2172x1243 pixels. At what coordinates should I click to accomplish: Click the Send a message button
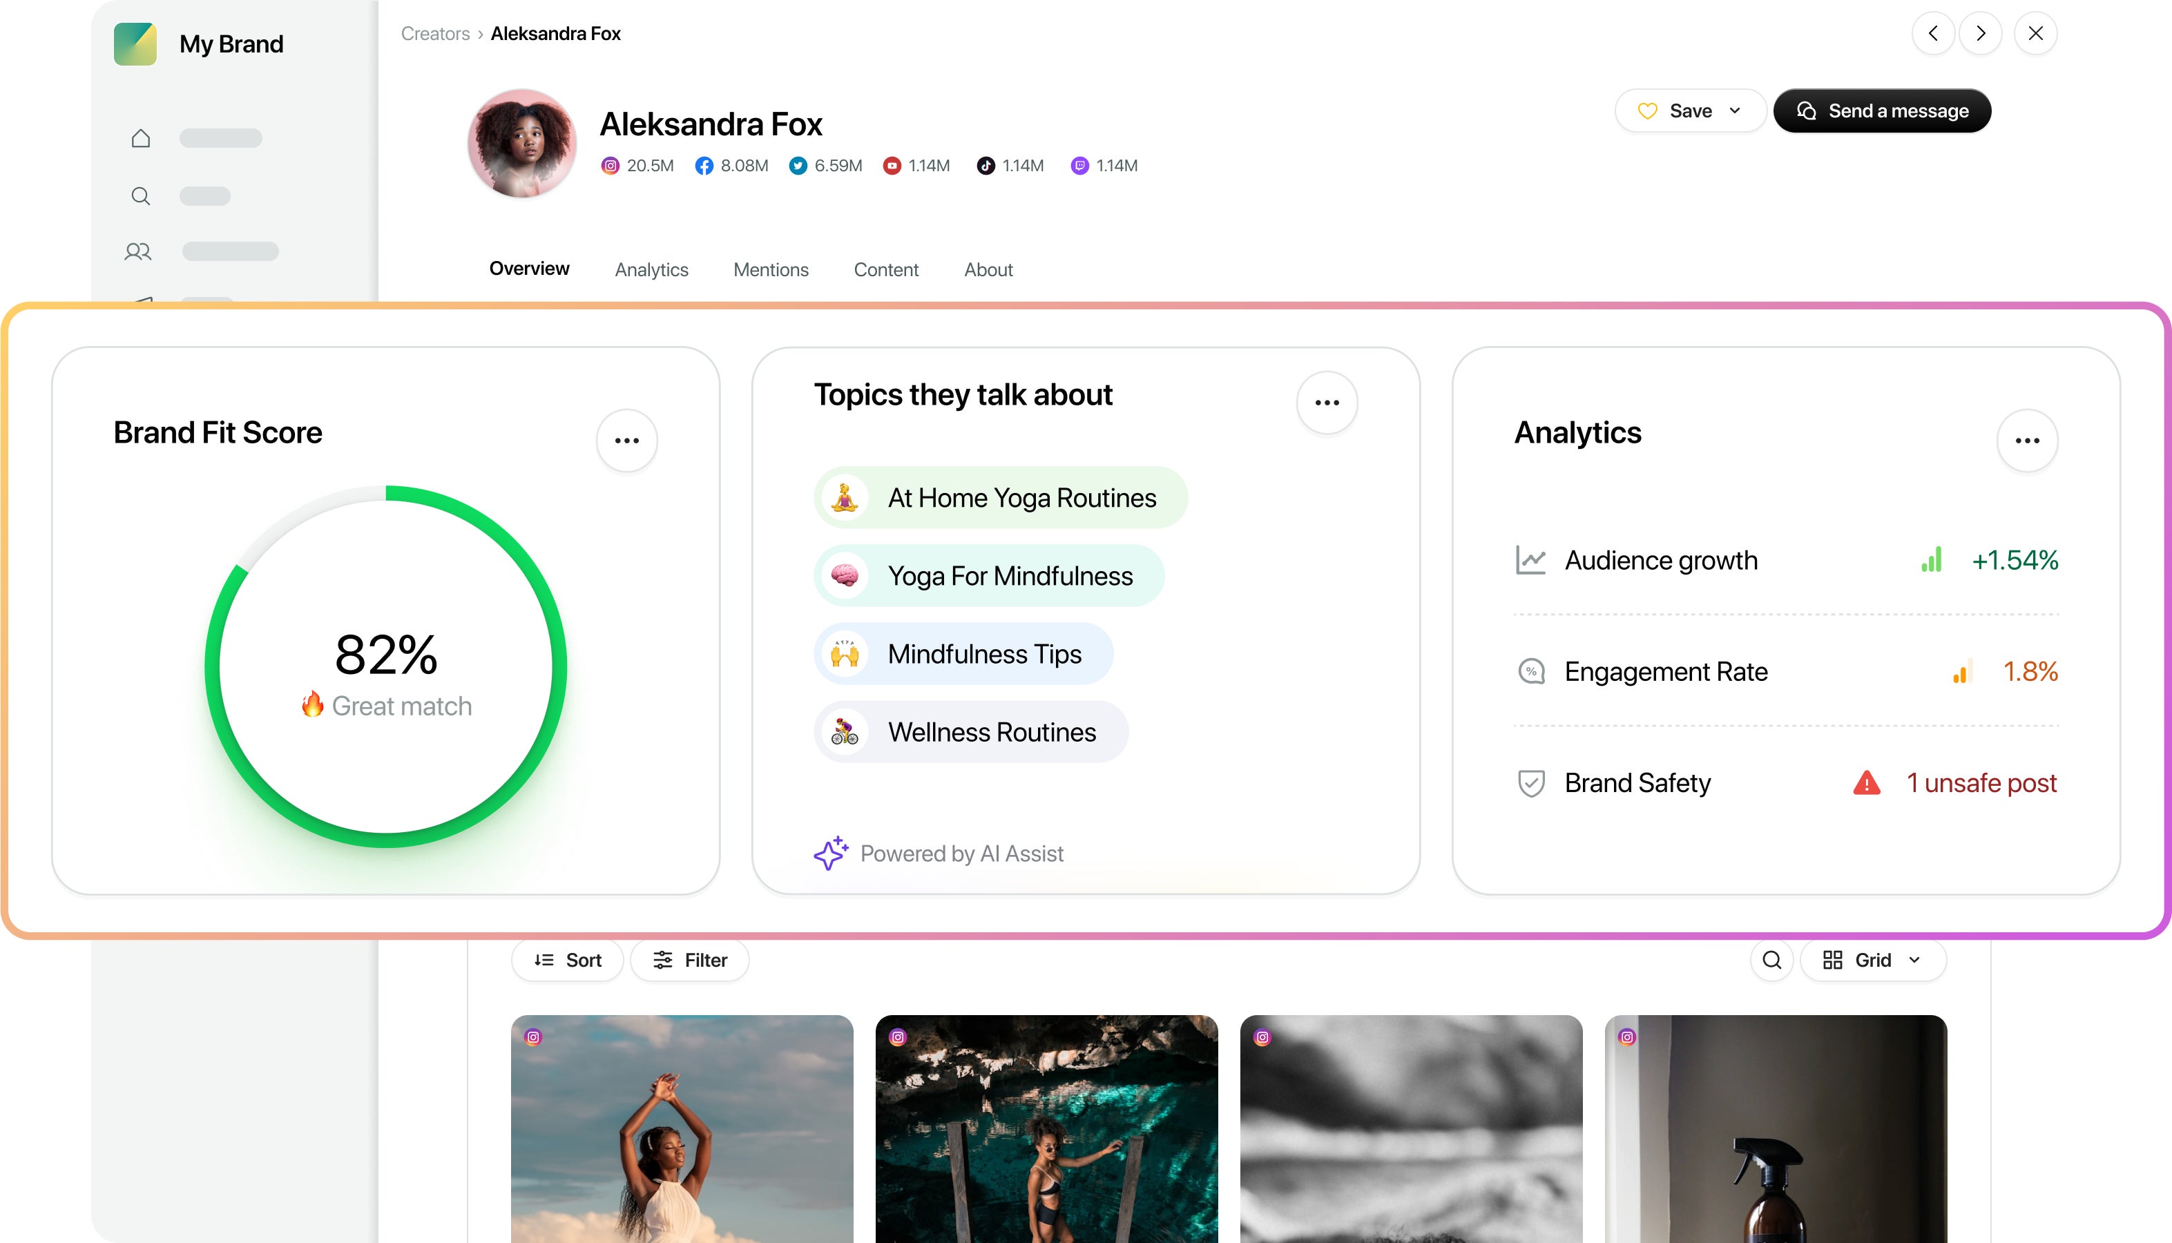(1882, 110)
